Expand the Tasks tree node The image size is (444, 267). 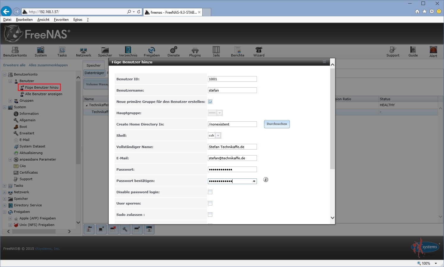click(x=4, y=186)
